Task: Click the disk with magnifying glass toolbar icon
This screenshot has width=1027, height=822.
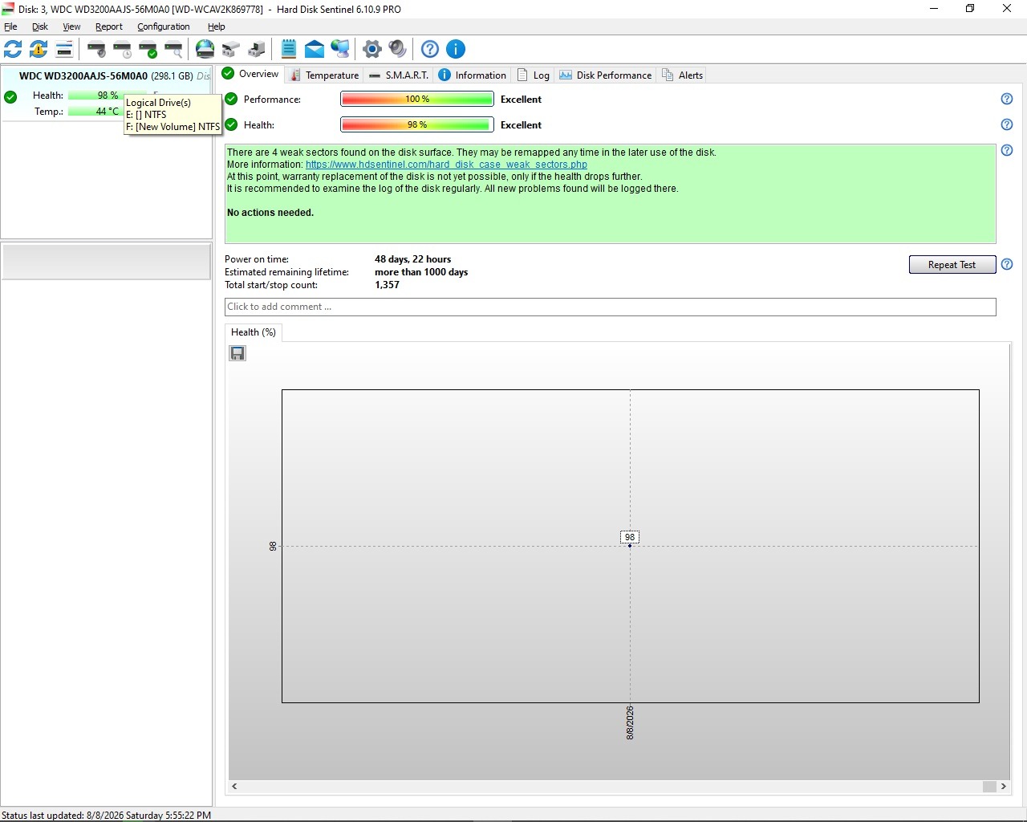Action: (173, 49)
